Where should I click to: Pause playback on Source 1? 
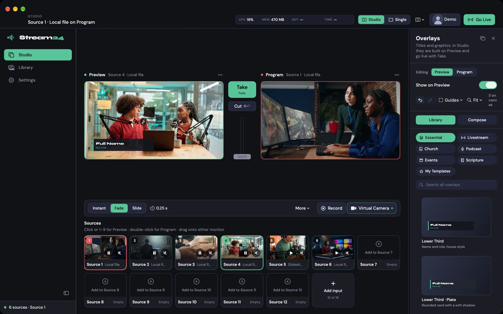tap(109, 253)
